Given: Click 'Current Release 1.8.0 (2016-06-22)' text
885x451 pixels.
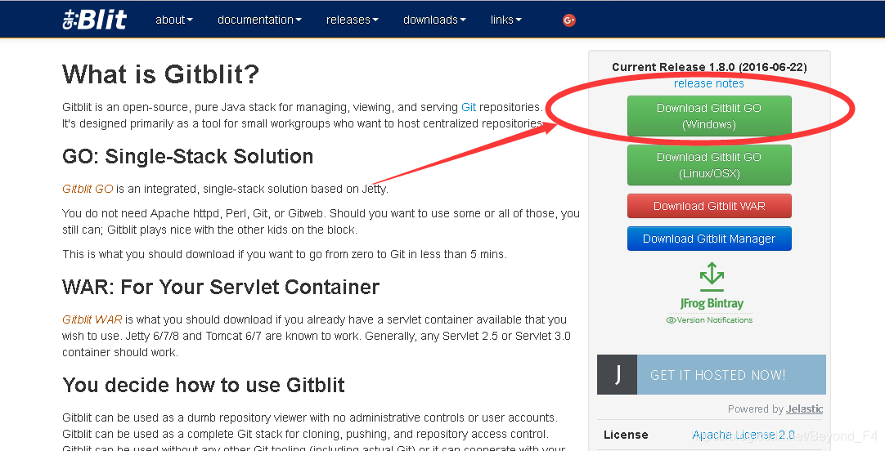Looking at the screenshot, I should click(709, 67).
